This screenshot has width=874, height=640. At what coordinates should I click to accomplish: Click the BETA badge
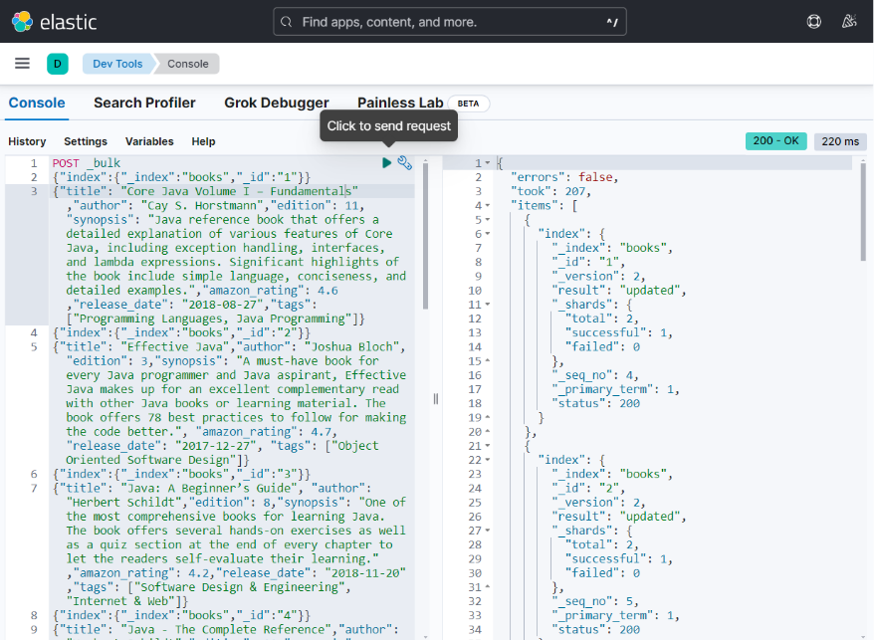coord(468,104)
